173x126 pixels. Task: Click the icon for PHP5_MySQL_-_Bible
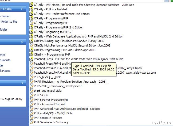[32, 77]
